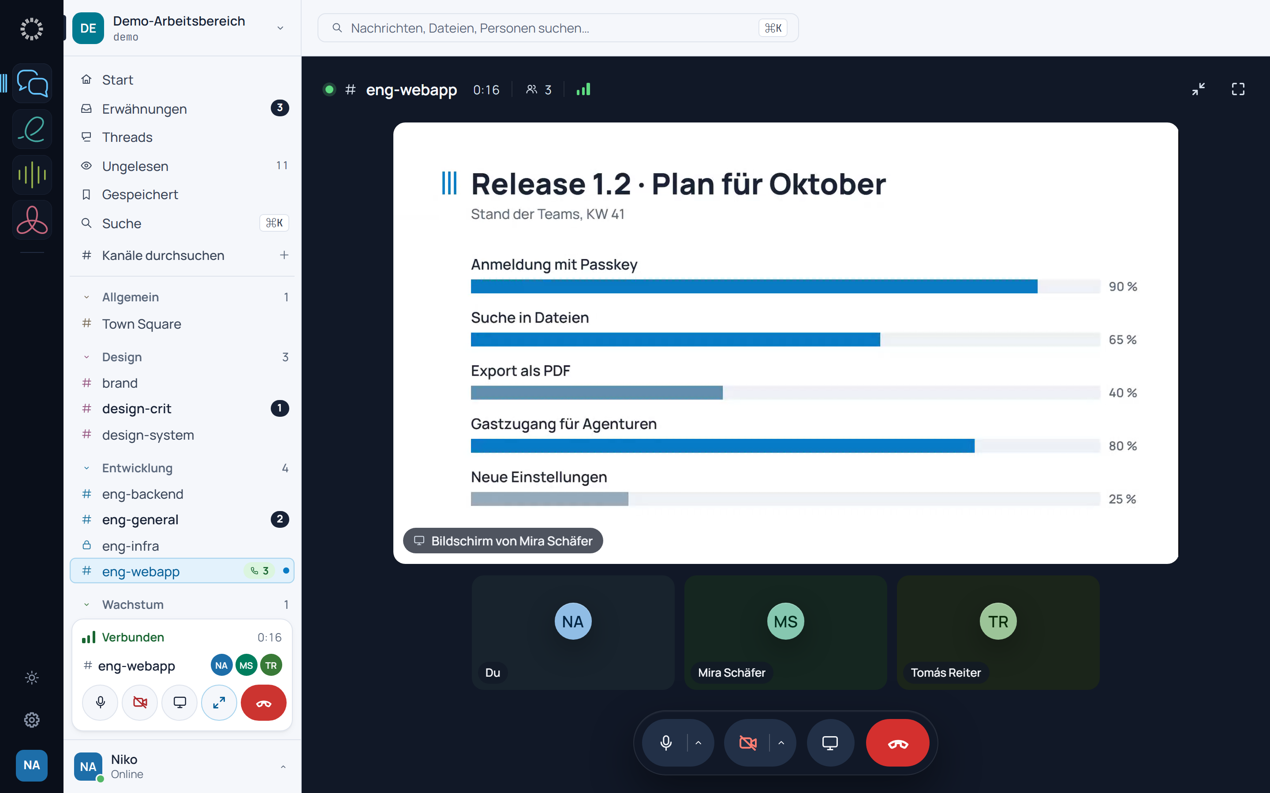This screenshot has width=1270, height=793.
Task: Click the signal strength bars in call header
Action: (583, 90)
